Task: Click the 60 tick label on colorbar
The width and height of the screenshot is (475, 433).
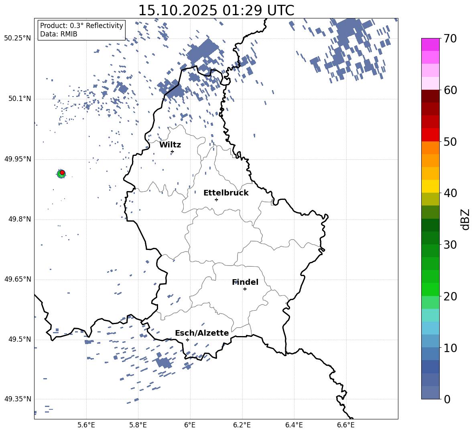Action: click(x=450, y=90)
